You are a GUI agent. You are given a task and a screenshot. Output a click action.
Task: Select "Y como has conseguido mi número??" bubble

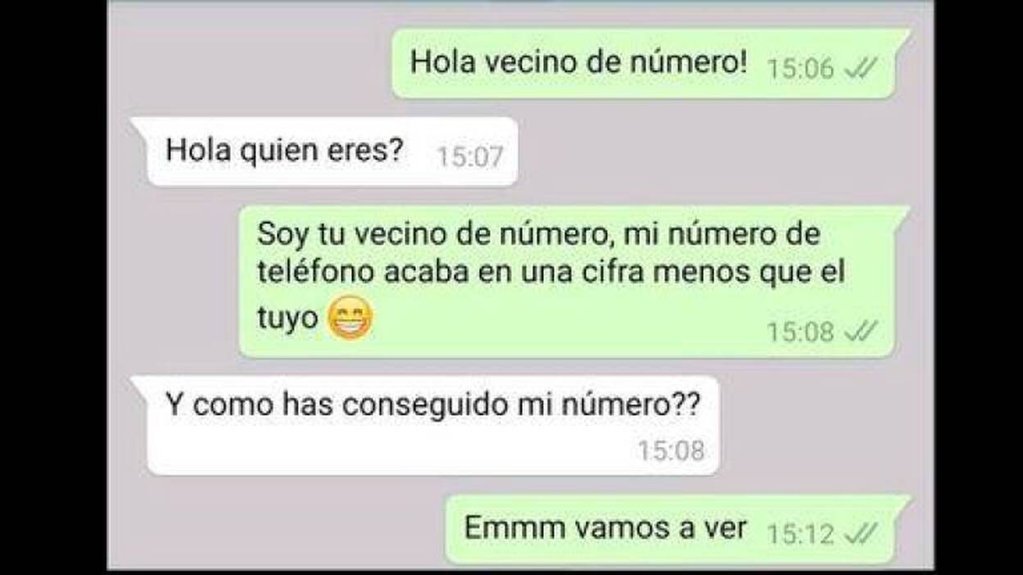point(425,425)
